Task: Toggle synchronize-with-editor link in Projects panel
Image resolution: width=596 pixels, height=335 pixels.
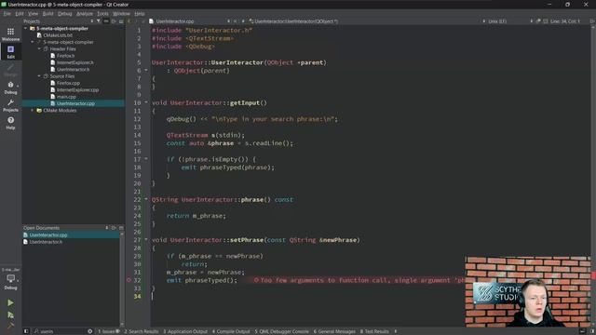Action: [106, 21]
